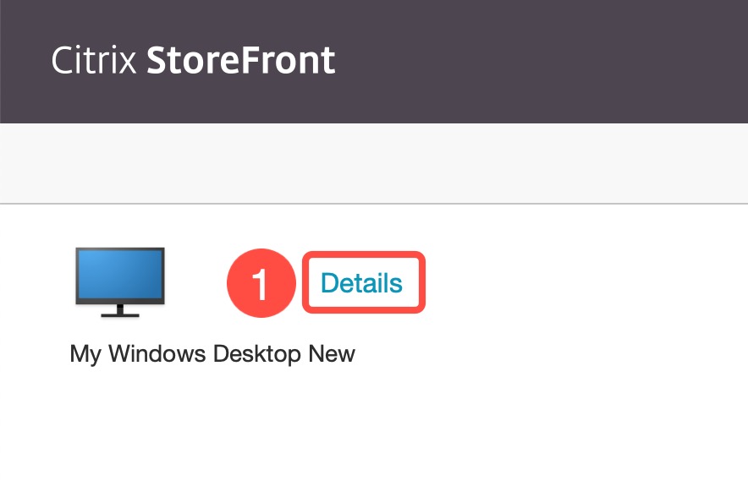The image size is (748, 497).
Task: Click Details next to My Windows Desktop New
Action: (x=363, y=282)
